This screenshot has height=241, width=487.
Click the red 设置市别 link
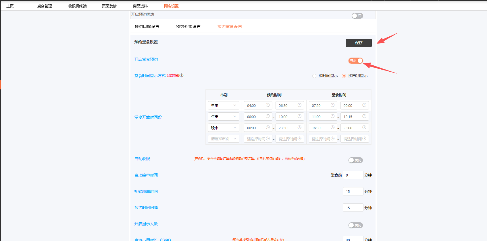173,76
